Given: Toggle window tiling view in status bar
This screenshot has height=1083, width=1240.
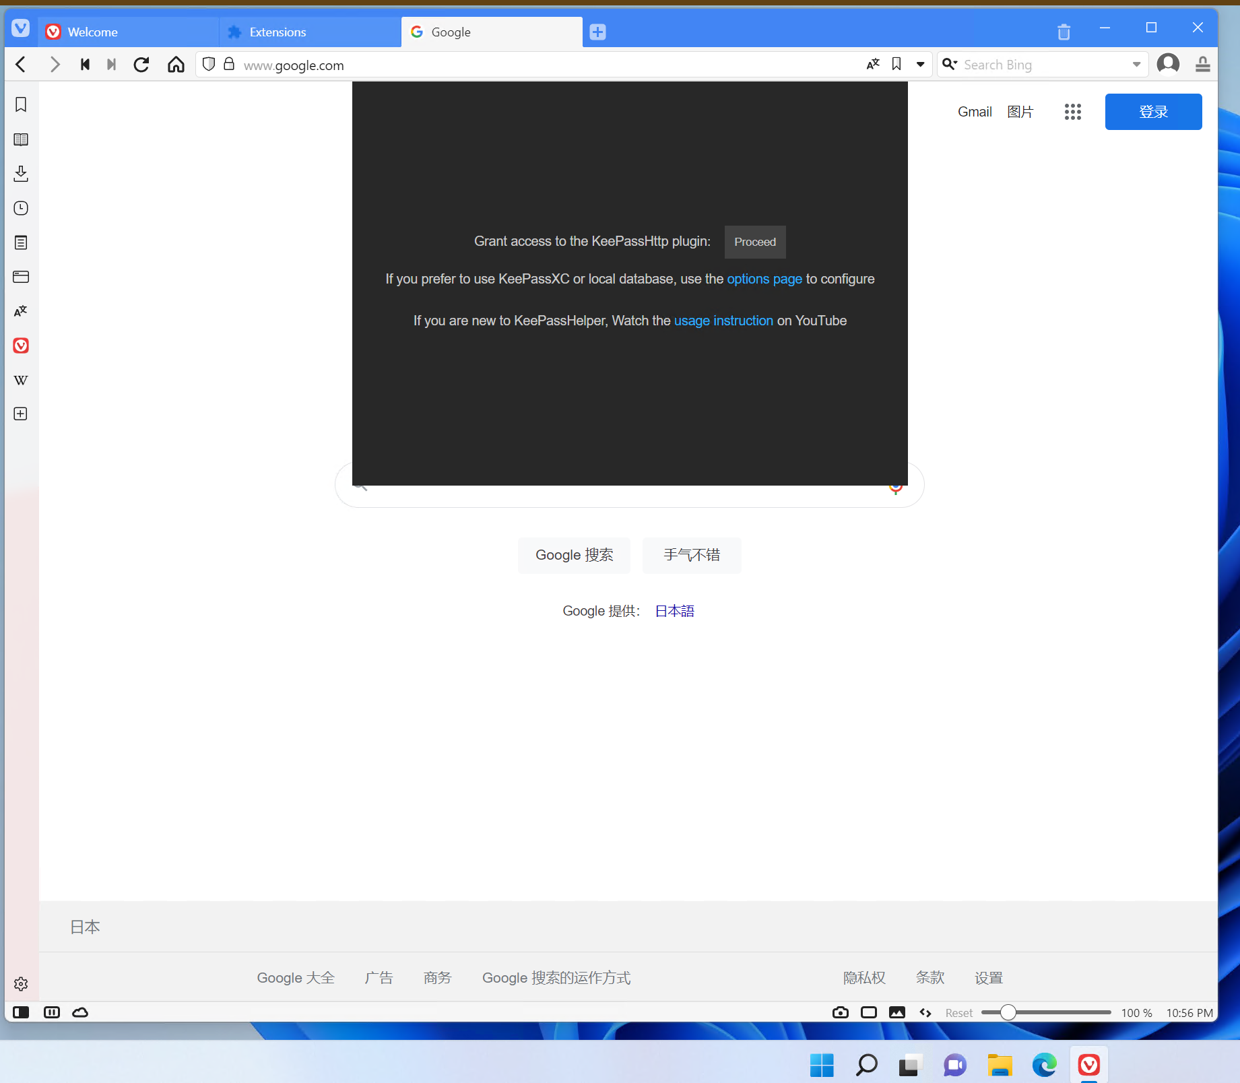Looking at the screenshot, I should [x=869, y=1012].
